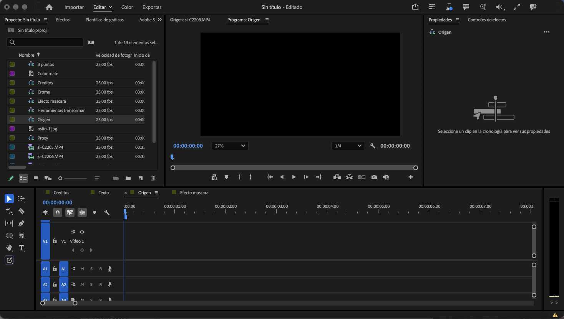Go to the in point
The height and width of the screenshot is (319, 564).
[270, 177]
